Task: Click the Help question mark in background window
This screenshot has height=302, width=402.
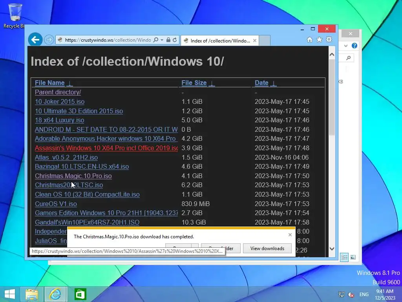Action: tap(354, 46)
